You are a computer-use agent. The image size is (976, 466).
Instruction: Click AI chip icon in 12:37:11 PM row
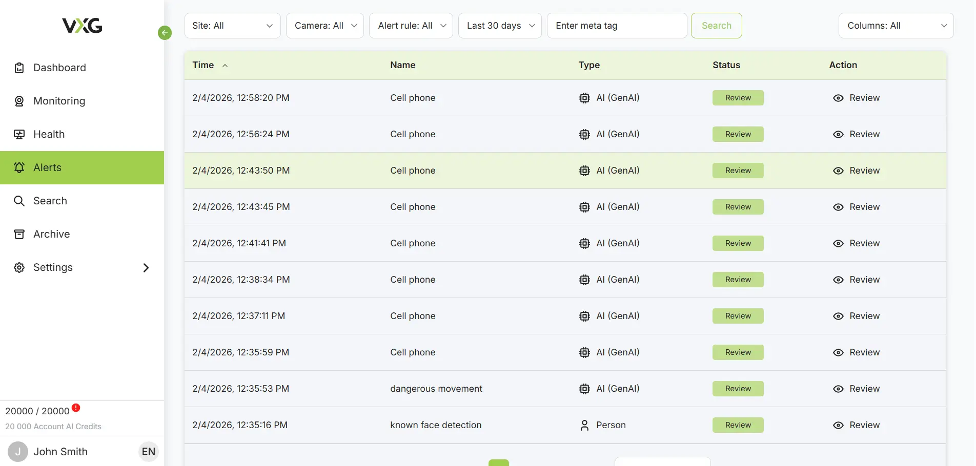pyautogui.click(x=584, y=316)
